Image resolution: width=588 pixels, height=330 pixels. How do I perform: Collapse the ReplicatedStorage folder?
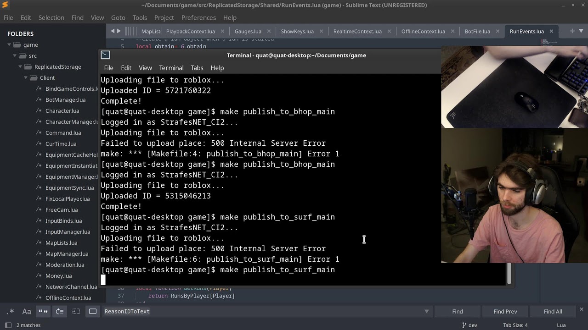click(20, 66)
